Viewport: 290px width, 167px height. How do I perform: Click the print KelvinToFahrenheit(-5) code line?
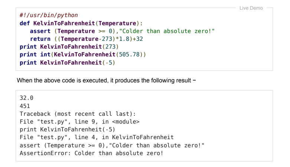click(68, 63)
